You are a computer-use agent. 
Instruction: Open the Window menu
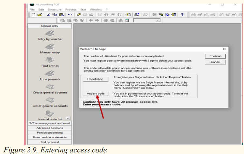(x=96, y=9)
